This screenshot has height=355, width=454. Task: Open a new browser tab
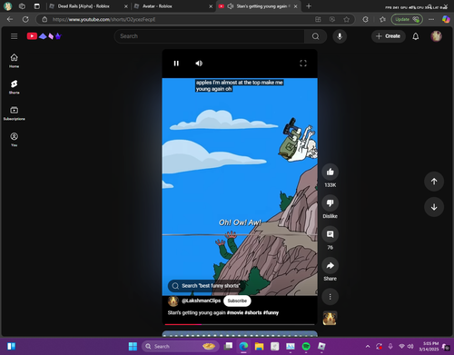click(x=309, y=6)
